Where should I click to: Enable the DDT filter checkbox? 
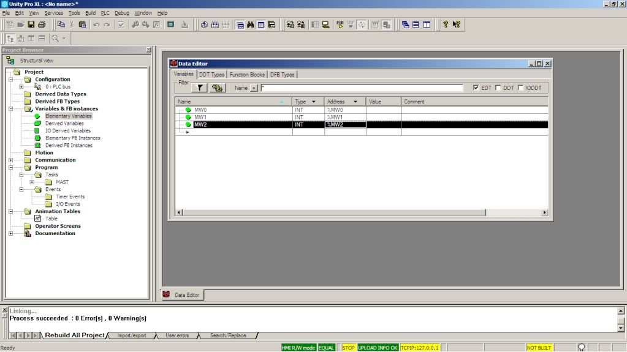(x=498, y=88)
